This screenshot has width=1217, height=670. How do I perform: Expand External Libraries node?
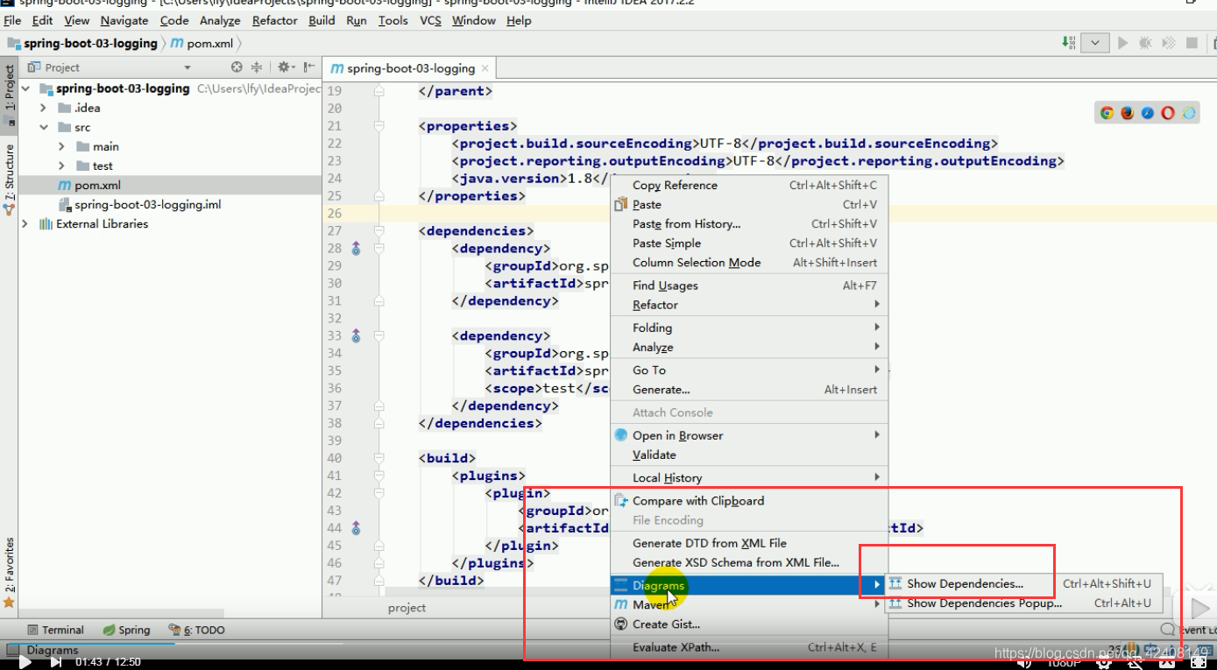pos(25,223)
